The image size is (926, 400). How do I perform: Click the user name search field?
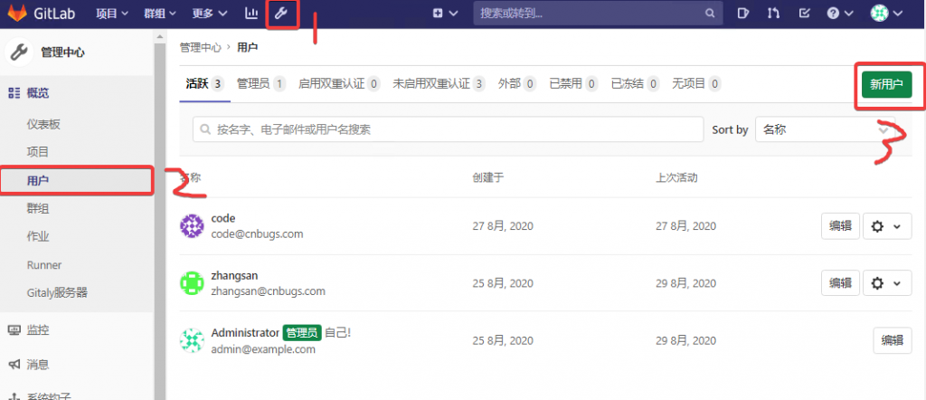point(448,129)
